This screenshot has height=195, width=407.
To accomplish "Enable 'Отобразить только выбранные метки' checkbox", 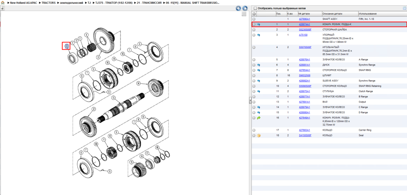I will click(255, 8).
